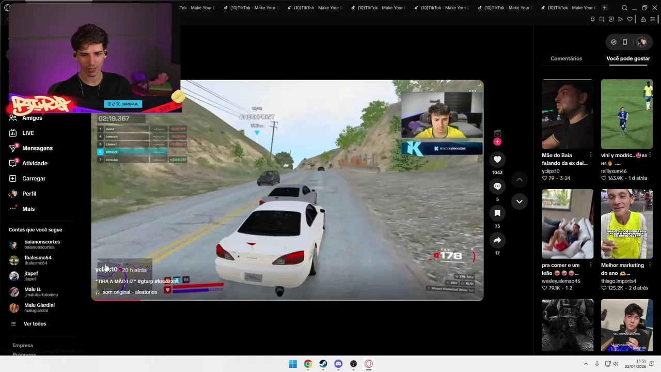Show hidden system tray icons
This screenshot has height=372, width=661.
tap(586, 364)
